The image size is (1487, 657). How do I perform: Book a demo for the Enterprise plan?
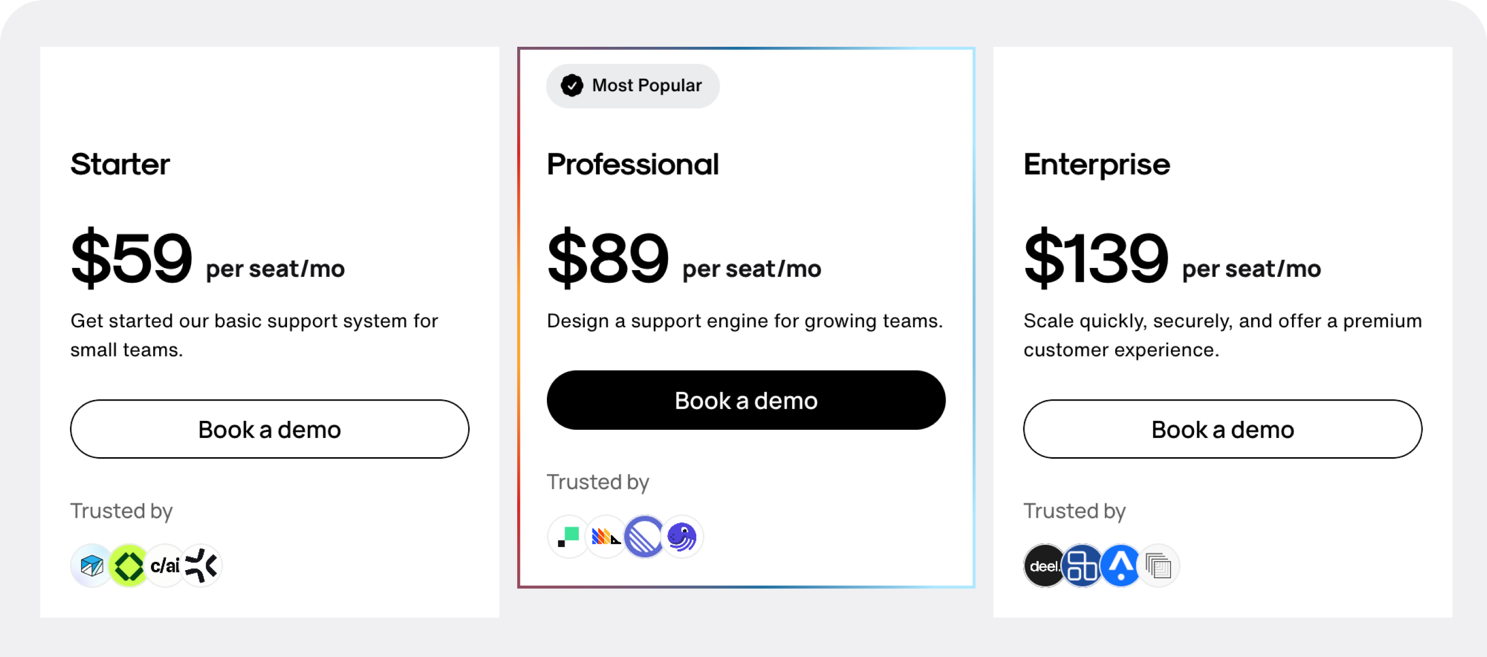click(x=1222, y=429)
